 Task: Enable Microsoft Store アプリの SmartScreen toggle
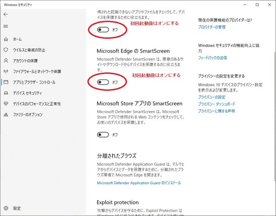pyautogui.click(x=103, y=135)
